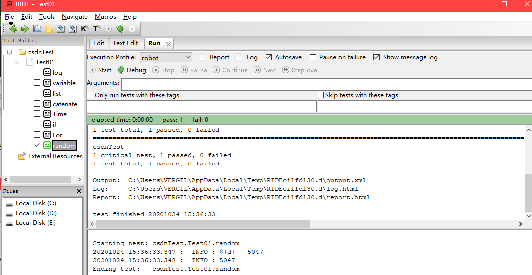Click the Test01 file icon in the tree

[x=30, y=62]
